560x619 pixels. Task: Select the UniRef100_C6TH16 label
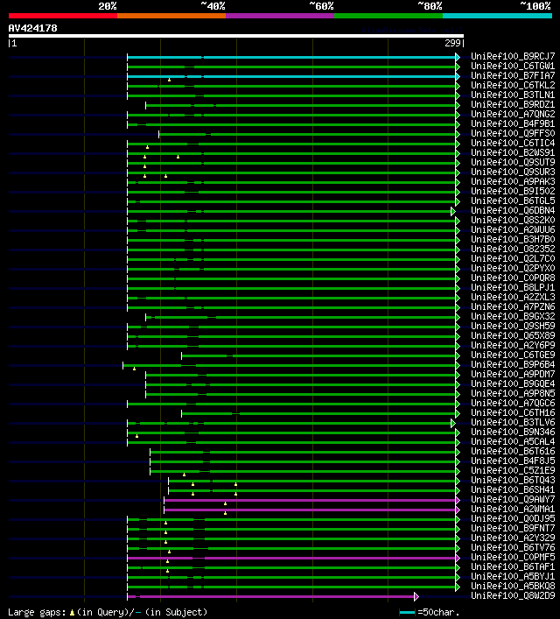point(513,412)
